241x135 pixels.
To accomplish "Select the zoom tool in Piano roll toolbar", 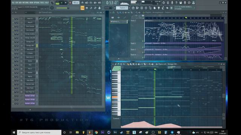I will (x=150, y=64).
